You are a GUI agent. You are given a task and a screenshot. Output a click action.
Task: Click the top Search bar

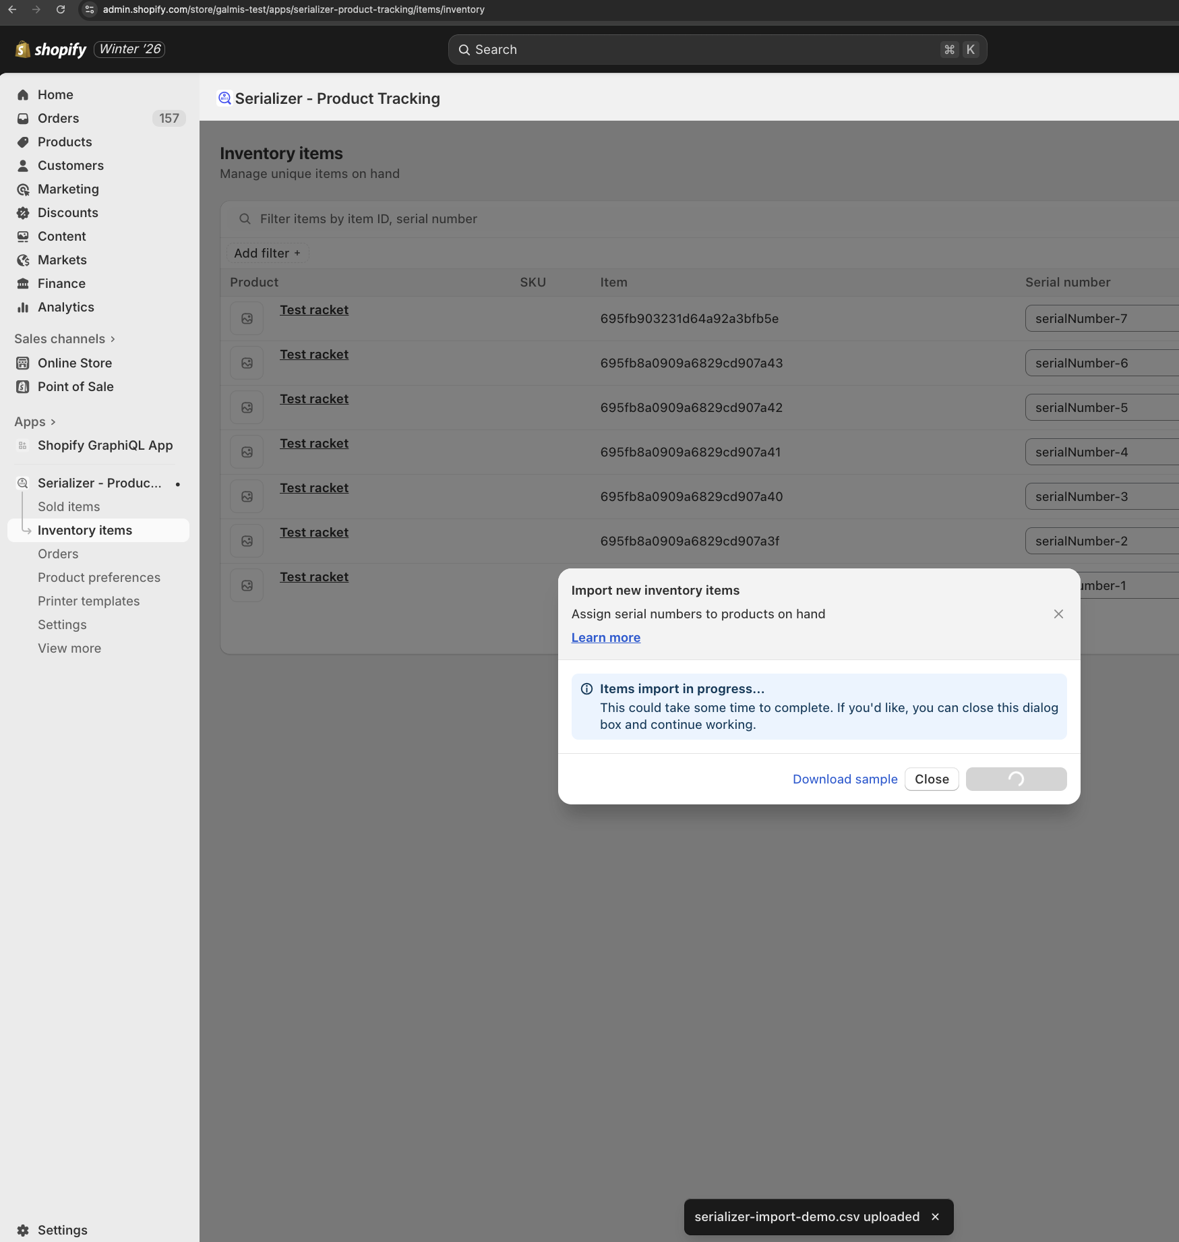(717, 50)
